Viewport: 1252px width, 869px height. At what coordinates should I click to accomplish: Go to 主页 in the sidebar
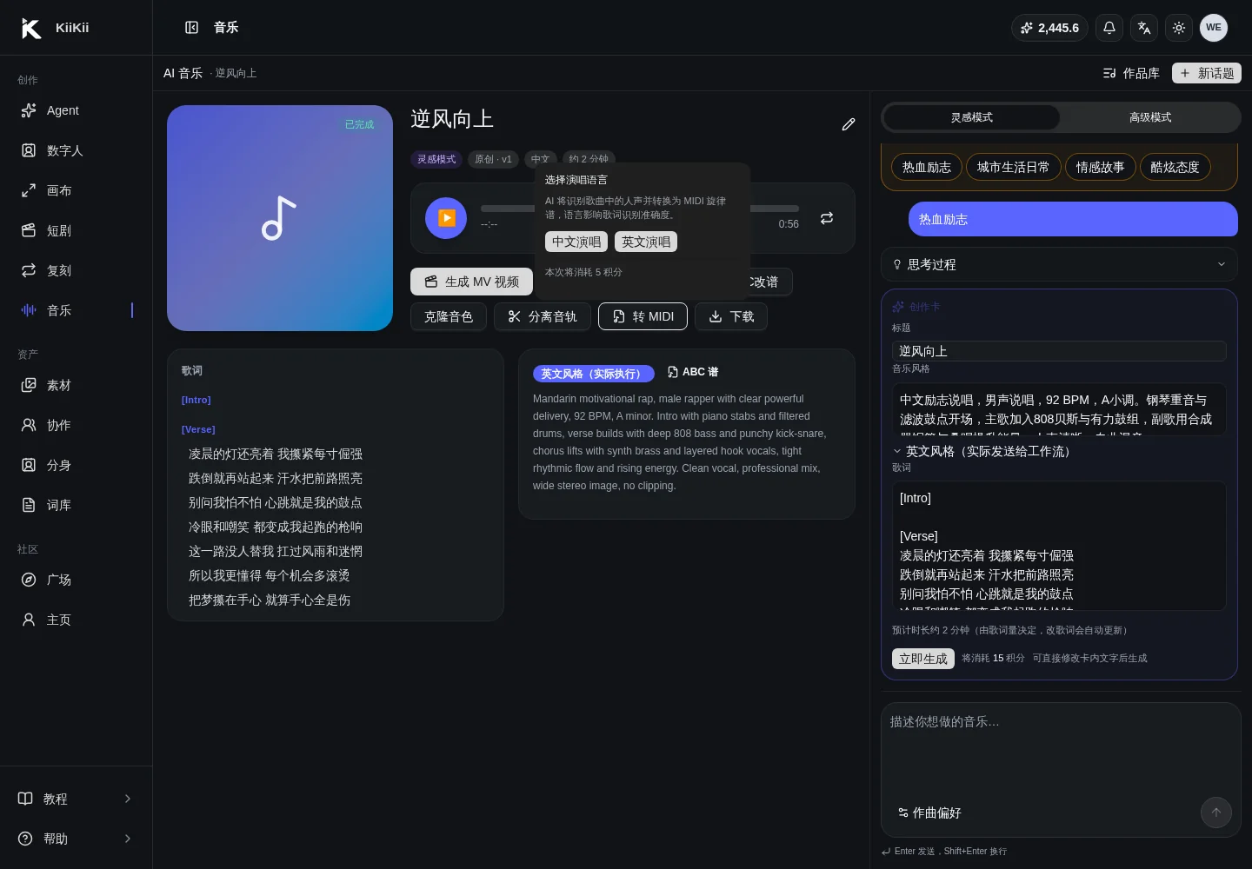click(x=76, y=620)
